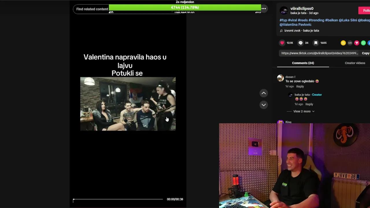Open comments via the speech bubble icon
Viewport: 370px width, 208px height.
[x=300, y=43]
